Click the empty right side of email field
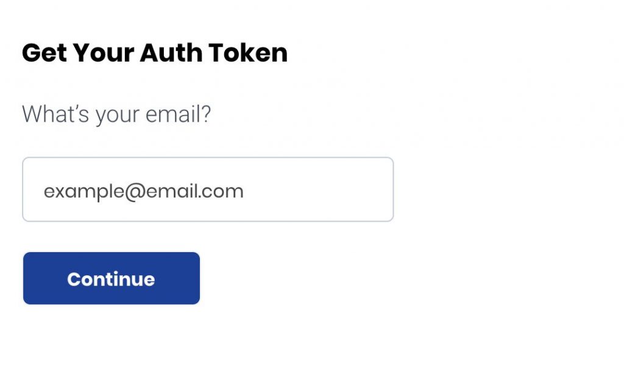The image size is (624, 366). pyautogui.click(x=329, y=189)
